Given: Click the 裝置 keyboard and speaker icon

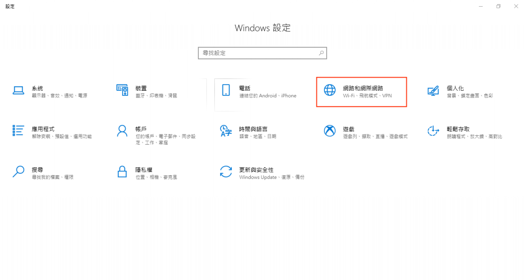Looking at the screenshot, I should click(x=122, y=90).
